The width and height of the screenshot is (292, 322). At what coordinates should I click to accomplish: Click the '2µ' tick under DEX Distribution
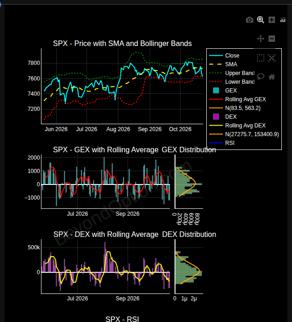click(194, 299)
